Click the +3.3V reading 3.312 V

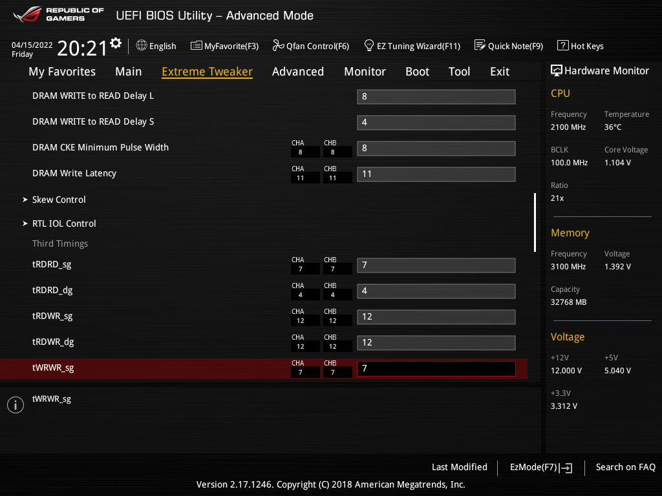coord(564,406)
